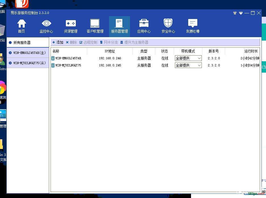Open the title bar dropdown menu arrow
The width and height of the screenshot is (266, 198).
point(241,13)
